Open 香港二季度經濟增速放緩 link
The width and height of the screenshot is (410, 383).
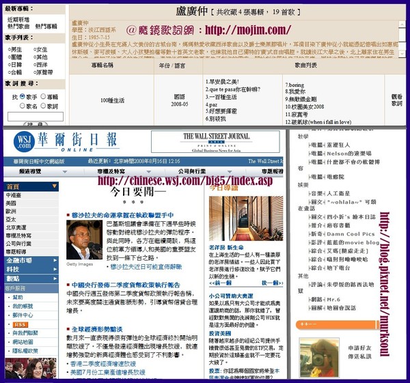(103, 364)
